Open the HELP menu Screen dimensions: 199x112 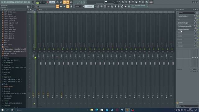click(29, 2)
